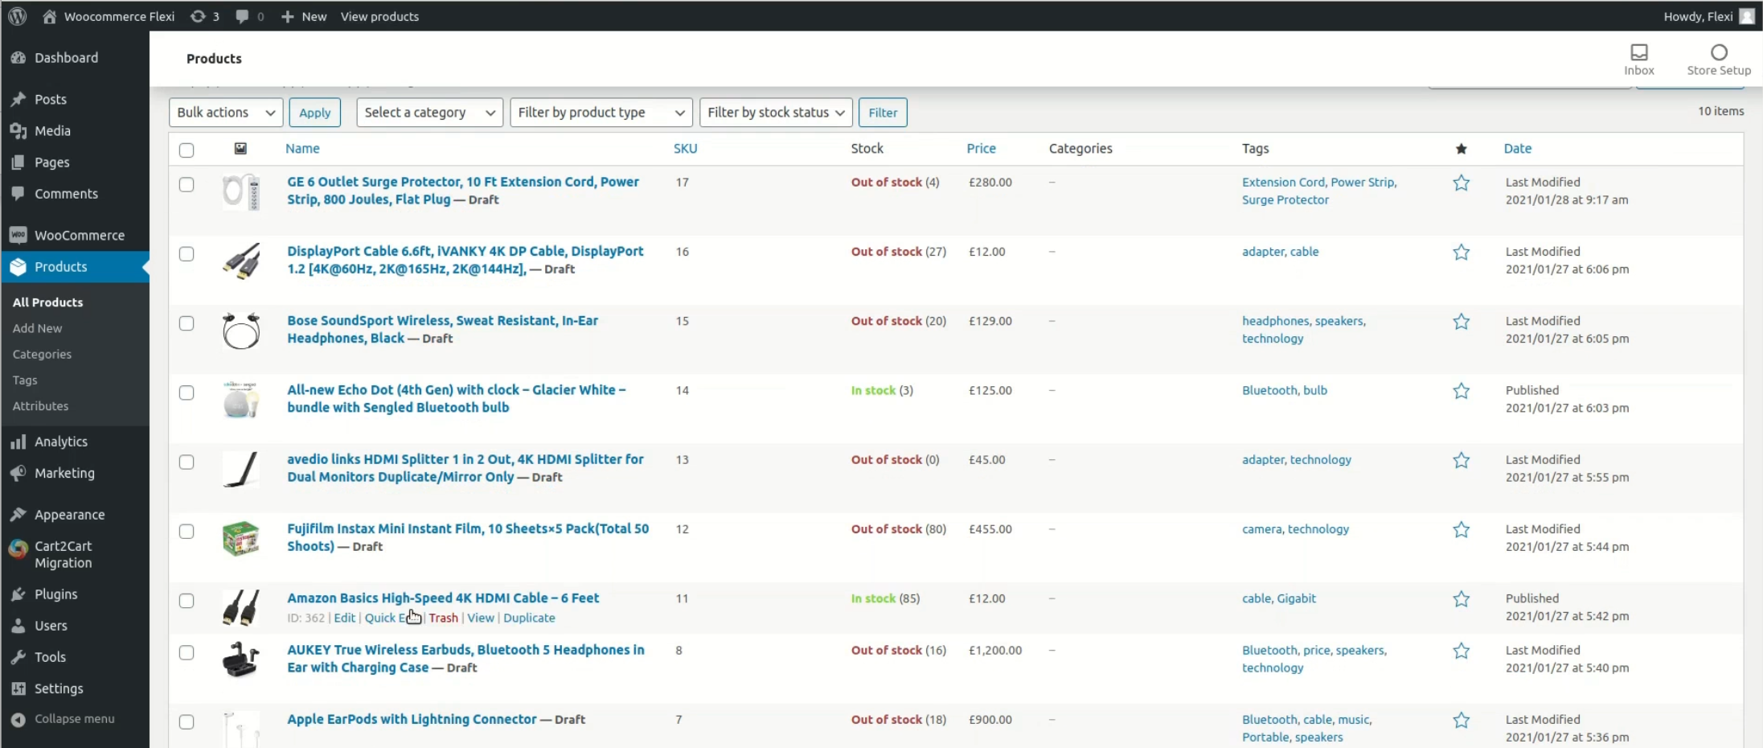Check the Amazon Basics HDMI Cable checkbox

click(187, 600)
